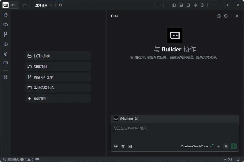Click the 打开文件夹 button
Screen dimensions: 244x162
tap(58, 56)
